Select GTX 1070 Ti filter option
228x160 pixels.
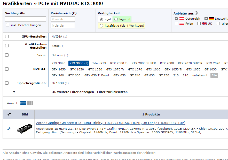115,69
